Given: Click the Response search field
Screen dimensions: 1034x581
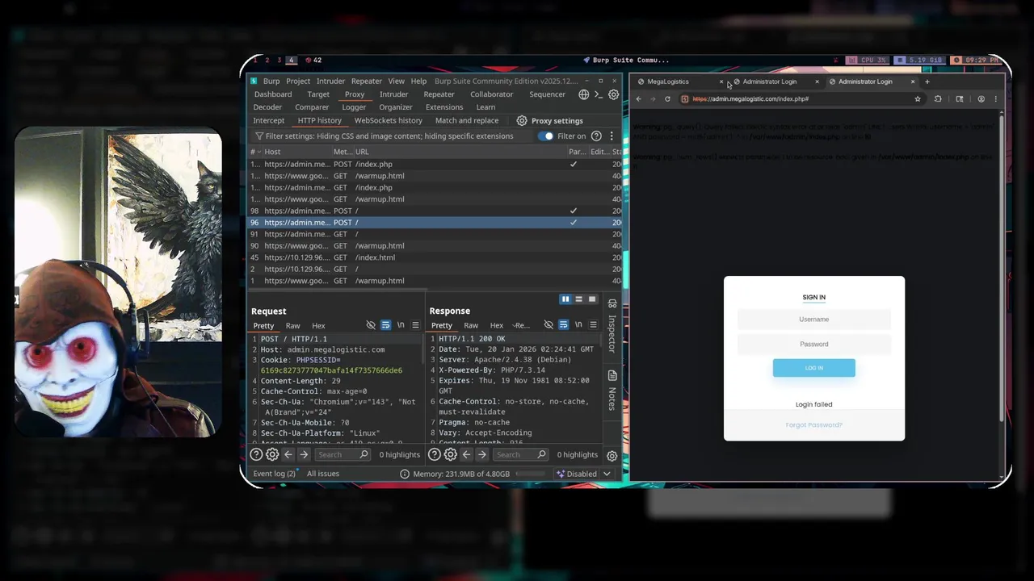Looking at the screenshot, I should tap(519, 455).
